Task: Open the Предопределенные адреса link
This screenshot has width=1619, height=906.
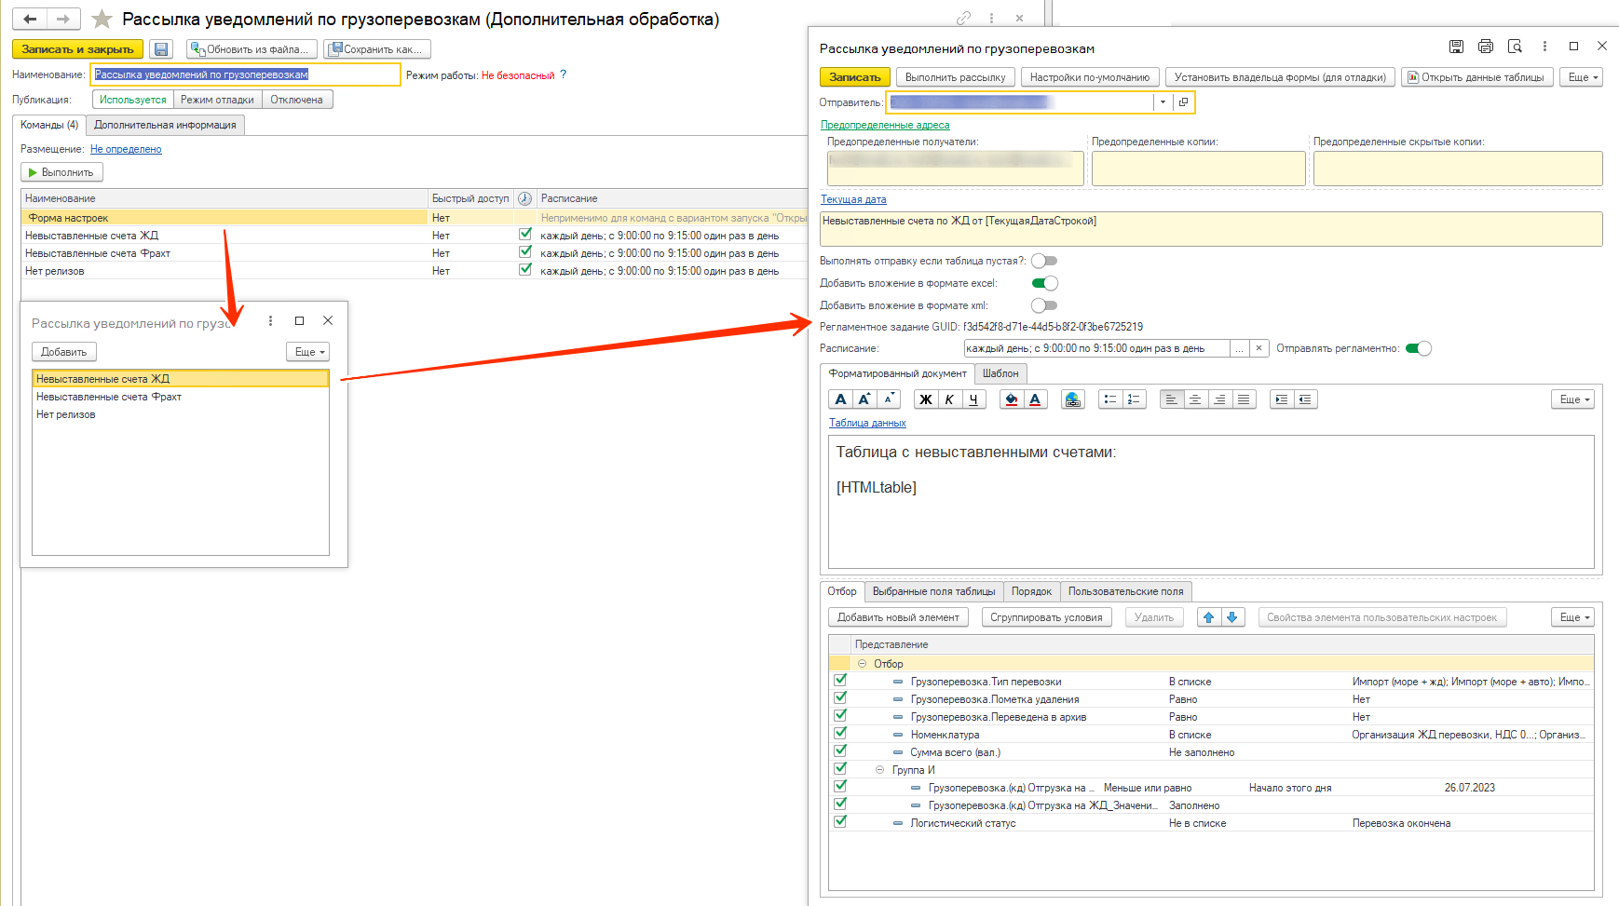Action: (x=885, y=125)
